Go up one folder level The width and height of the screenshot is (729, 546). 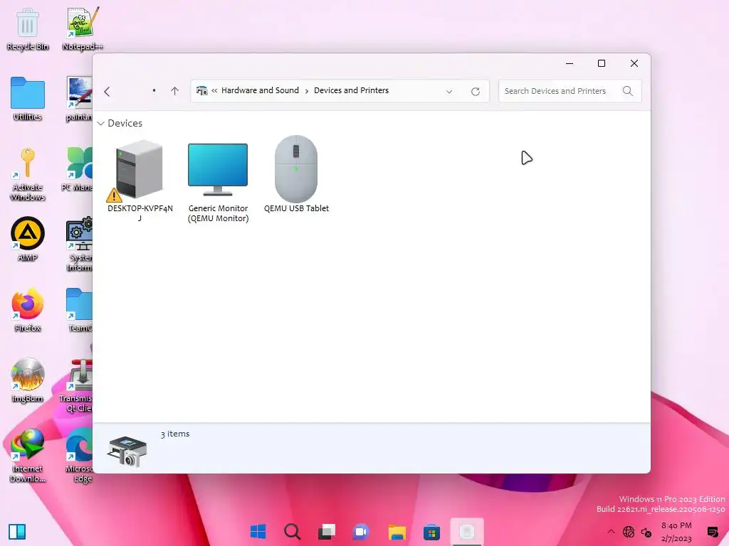pyautogui.click(x=175, y=91)
